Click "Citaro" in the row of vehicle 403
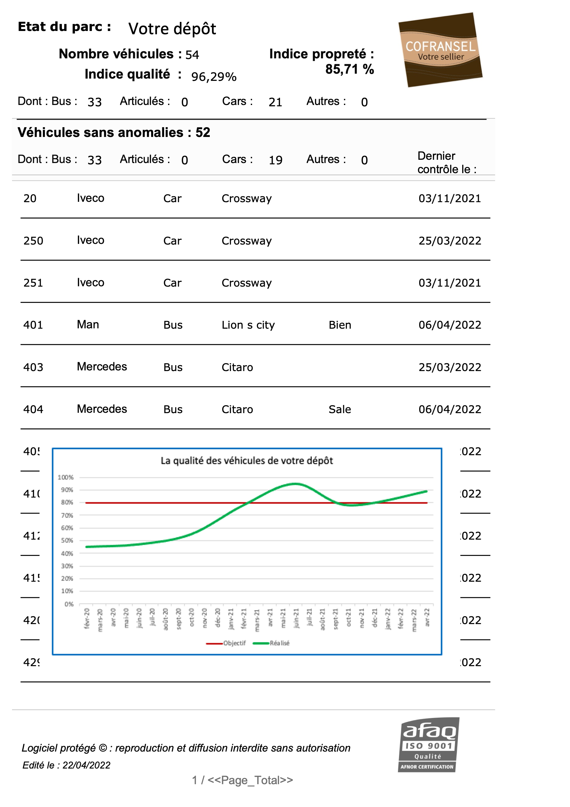This screenshot has width=570, height=807. click(x=237, y=367)
